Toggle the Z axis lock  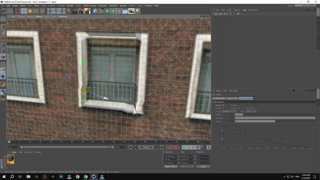[x=62, y=11]
